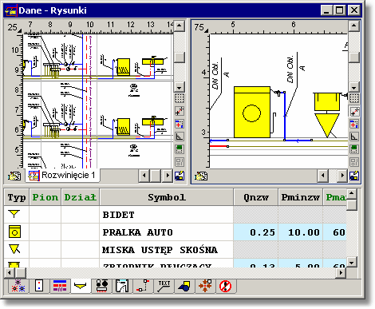Screen dimensions: 375x309
Task: Click the Symbol column header
Action: (167, 197)
